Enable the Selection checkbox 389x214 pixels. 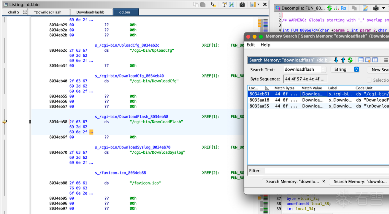pyautogui.click(x=369, y=80)
